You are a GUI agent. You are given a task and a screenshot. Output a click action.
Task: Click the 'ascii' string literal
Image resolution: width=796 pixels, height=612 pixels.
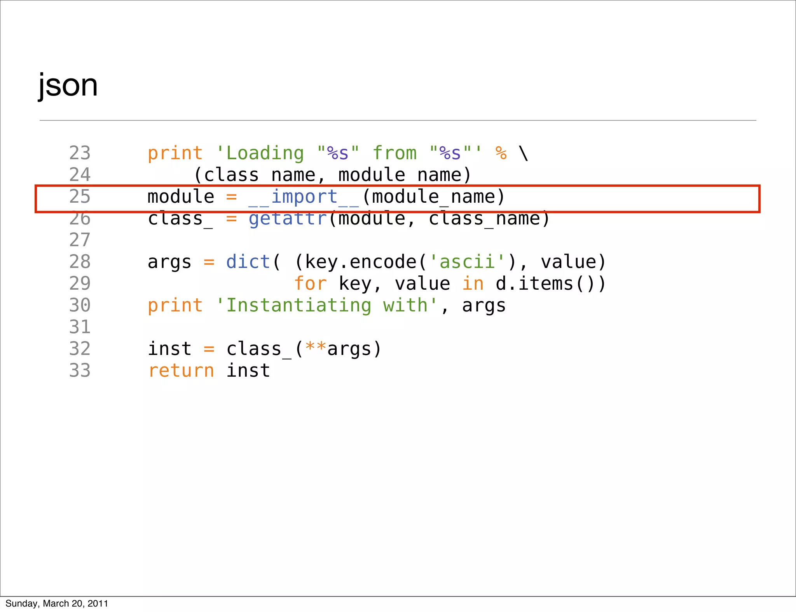coord(467,262)
